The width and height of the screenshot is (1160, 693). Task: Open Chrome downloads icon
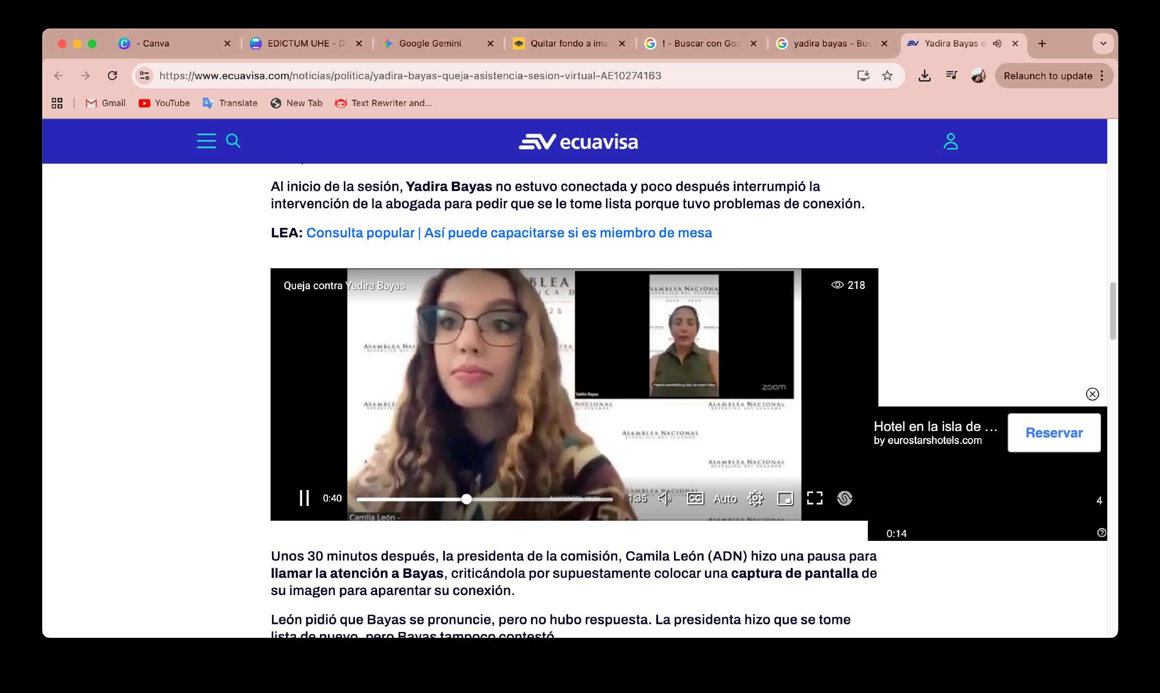coord(924,76)
